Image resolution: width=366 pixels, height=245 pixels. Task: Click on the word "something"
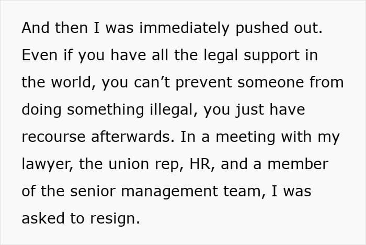click(105, 110)
